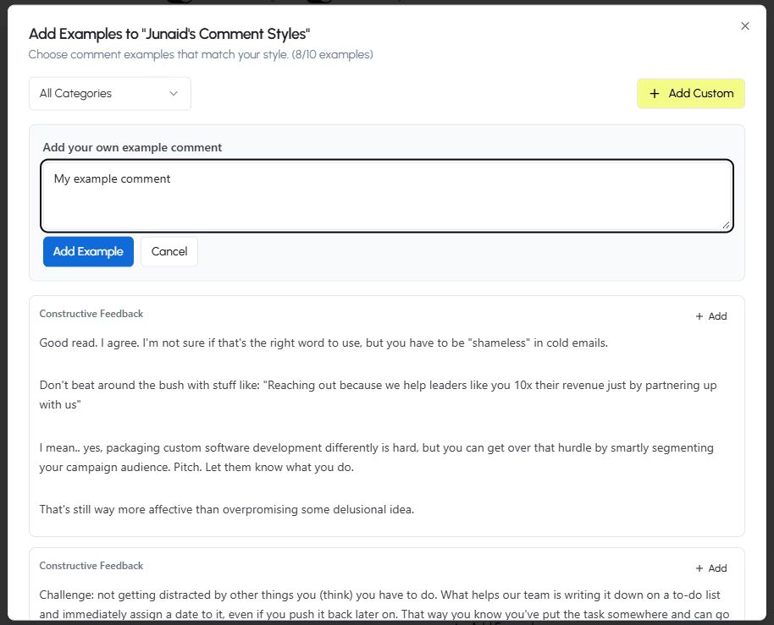The height and width of the screenshot is (625, 774).
Task: Close the Add Examples dialog
Action: point(745,26)
